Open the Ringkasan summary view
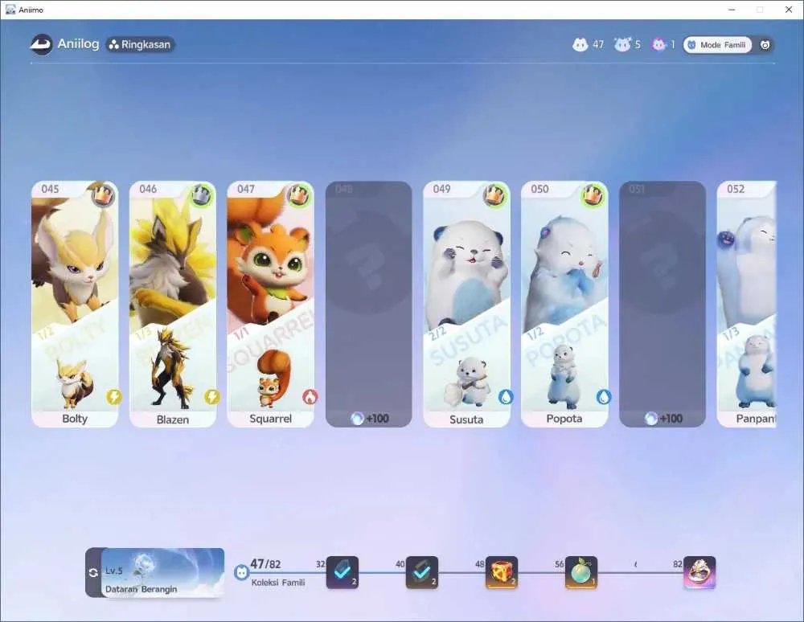The width and height of the screenshot is (804, 622). click(x=141, y=44)
